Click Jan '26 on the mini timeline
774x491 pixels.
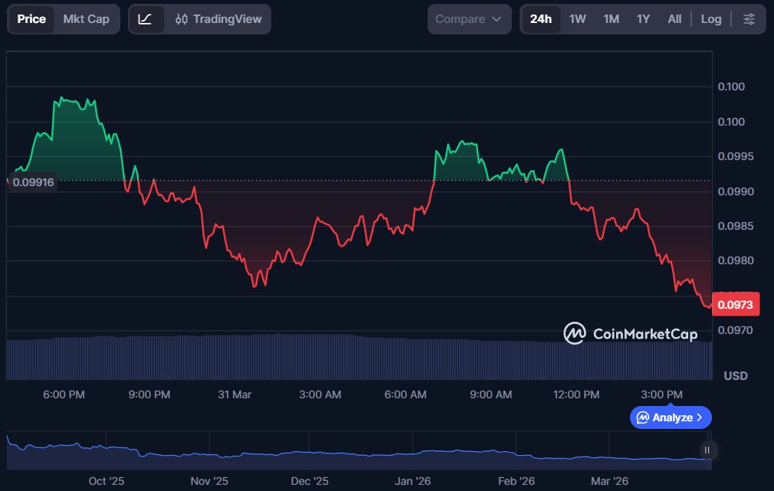click(x=413, y=481)
